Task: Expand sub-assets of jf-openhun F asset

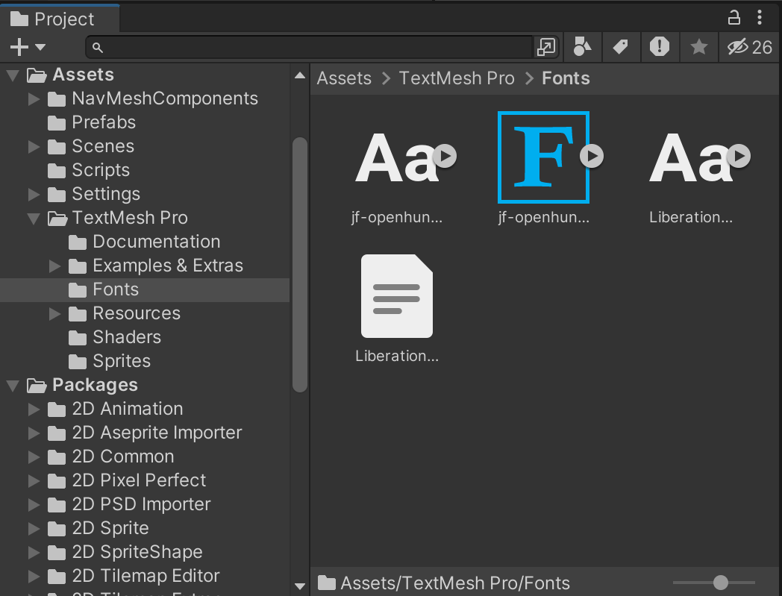Action: [x=592, y=156]
